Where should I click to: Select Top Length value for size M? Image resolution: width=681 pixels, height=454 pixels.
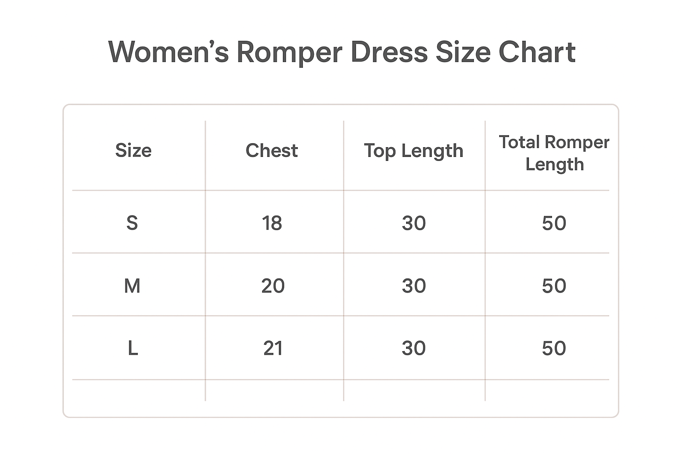[x=414, y=286]
